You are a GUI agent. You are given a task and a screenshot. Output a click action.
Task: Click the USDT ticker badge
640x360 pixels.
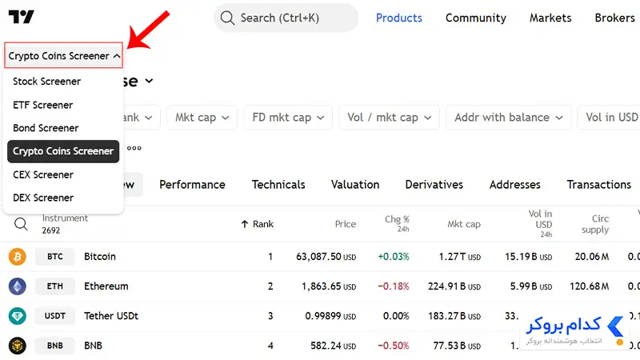click(x=55, y=316)
